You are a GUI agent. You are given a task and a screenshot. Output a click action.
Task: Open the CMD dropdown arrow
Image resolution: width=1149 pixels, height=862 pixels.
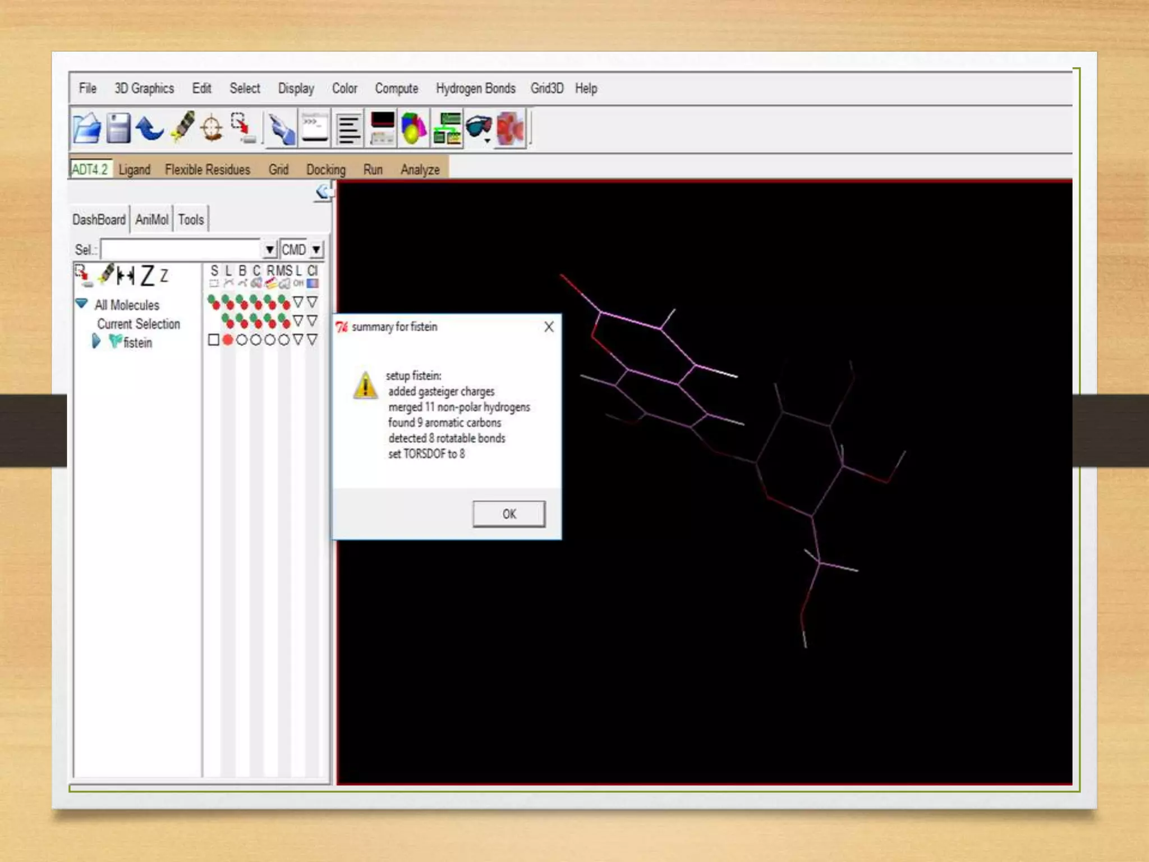316,250
